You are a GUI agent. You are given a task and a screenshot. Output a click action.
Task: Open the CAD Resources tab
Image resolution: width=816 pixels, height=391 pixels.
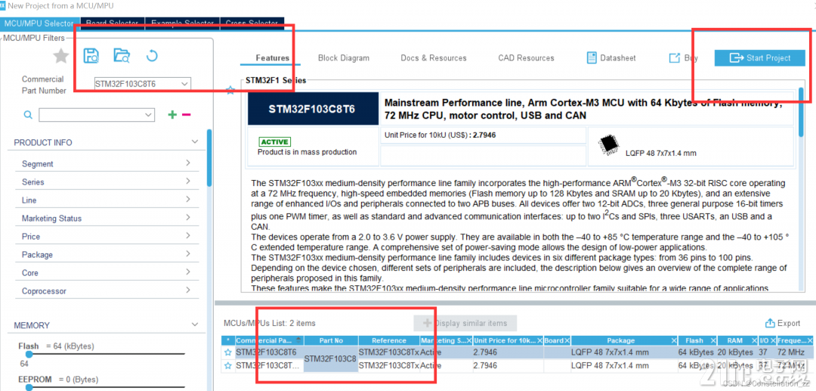tap(526, 57)
